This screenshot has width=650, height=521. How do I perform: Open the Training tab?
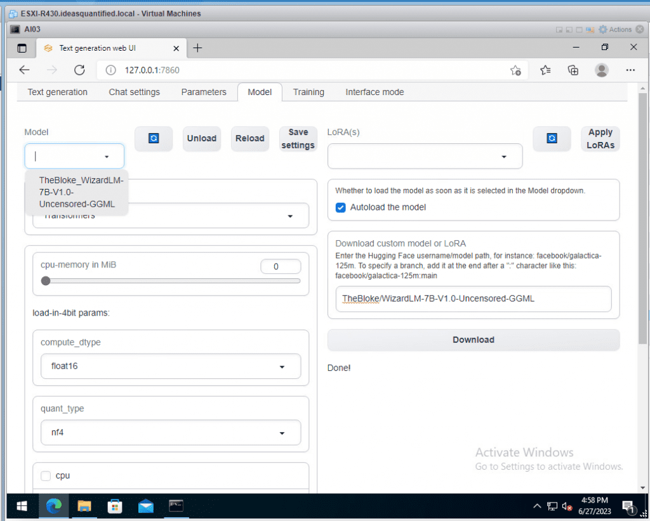click(x=309, y=92)
